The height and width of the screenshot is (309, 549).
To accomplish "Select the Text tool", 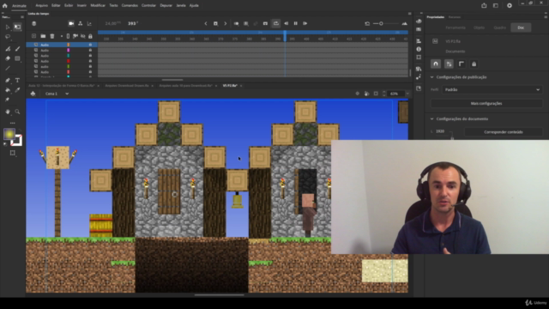I will click(x=17, y=80).
